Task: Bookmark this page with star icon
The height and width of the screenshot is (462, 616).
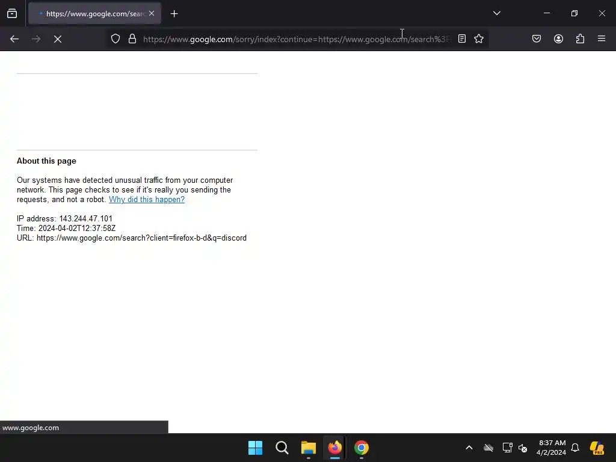Action: pyautogui.click(x=478, y=39)
